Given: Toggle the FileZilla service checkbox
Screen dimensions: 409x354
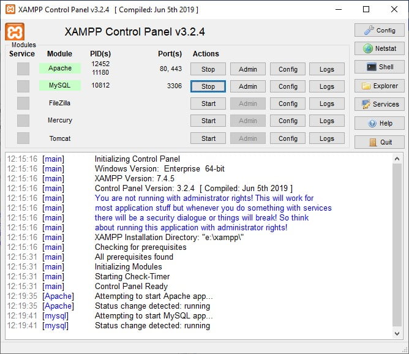Looking at the screenshot, I should [23, 104].
